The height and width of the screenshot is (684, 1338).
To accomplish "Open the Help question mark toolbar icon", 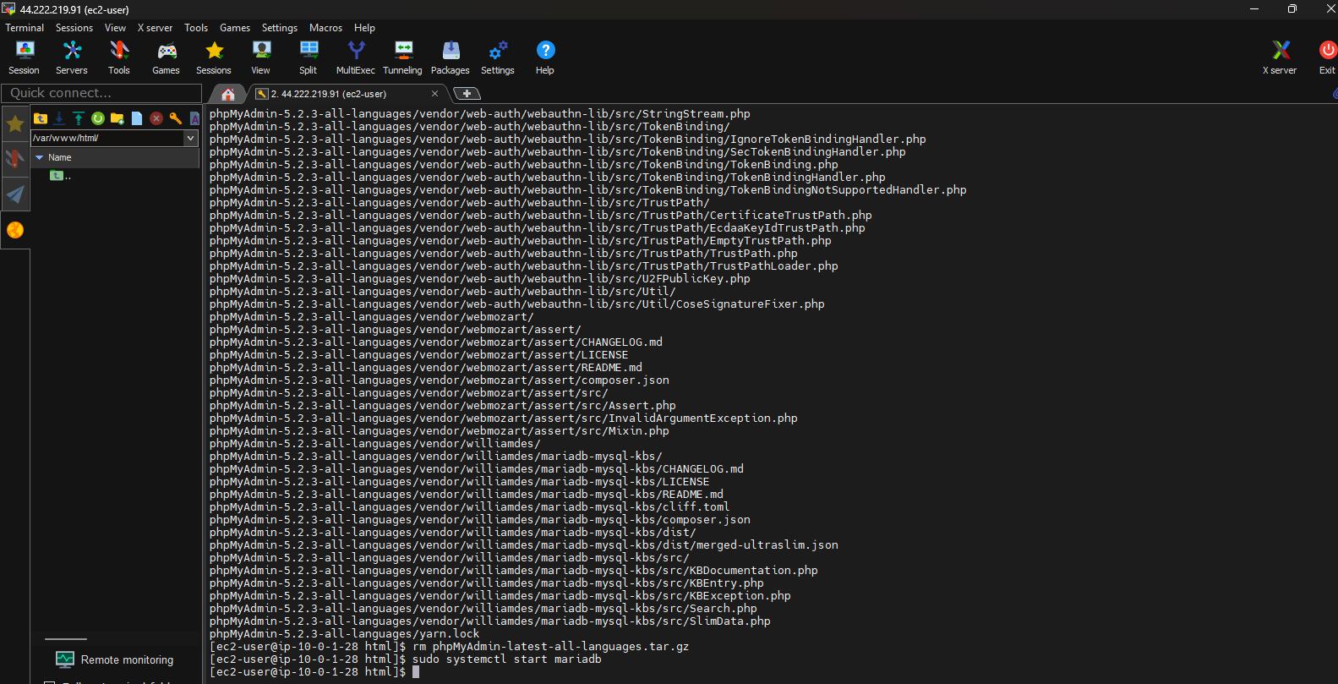I will (x=545, y=57).
